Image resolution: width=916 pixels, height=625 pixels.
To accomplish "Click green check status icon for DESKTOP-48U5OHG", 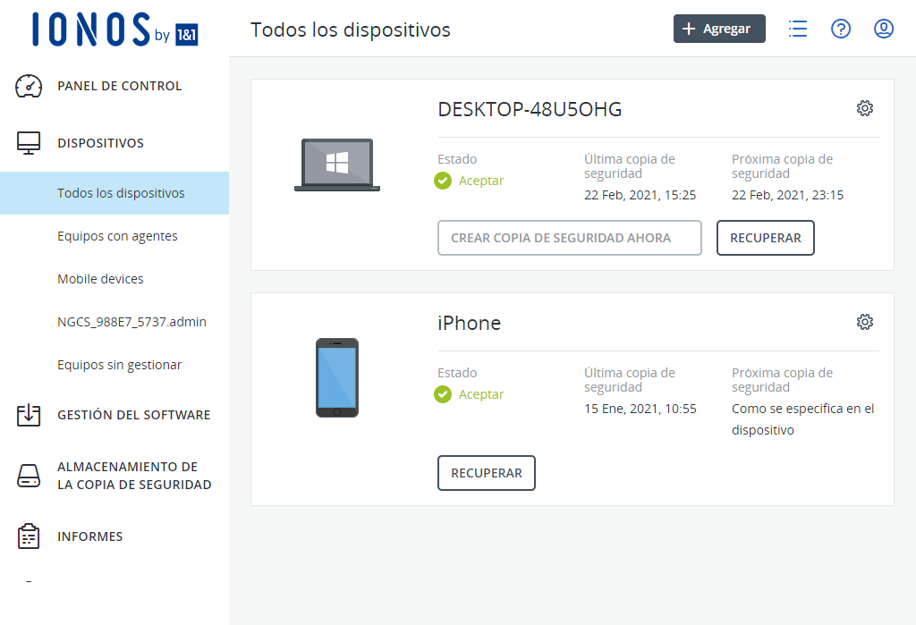I will coord(443,182).
